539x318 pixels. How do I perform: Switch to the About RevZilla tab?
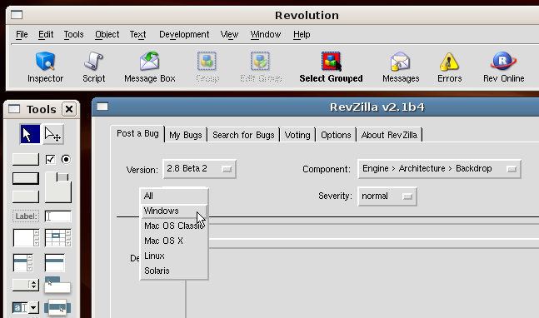coord(389,135)
